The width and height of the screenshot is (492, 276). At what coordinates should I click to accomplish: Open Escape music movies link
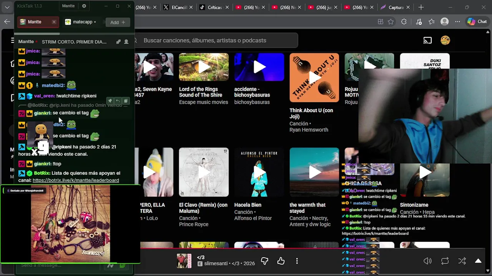pos(204,102)
